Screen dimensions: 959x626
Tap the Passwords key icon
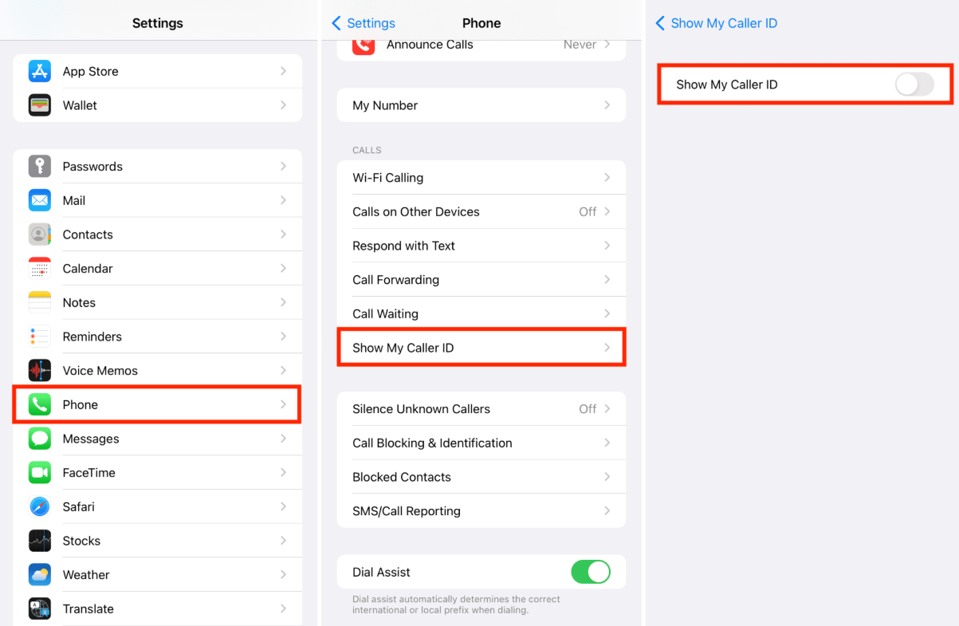click(40, 167)
